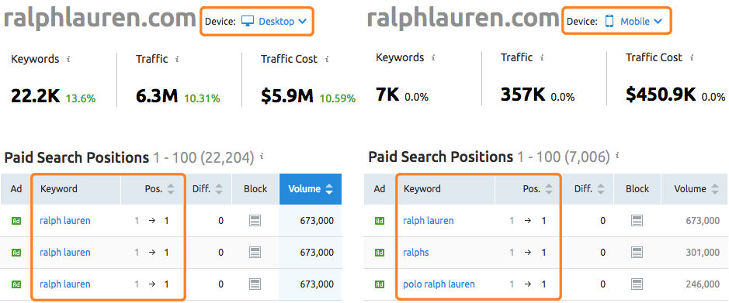729x303 pixels.
Task: Click info icon beside Keywords in Mobile panel
Action: (x=433, y=58)
